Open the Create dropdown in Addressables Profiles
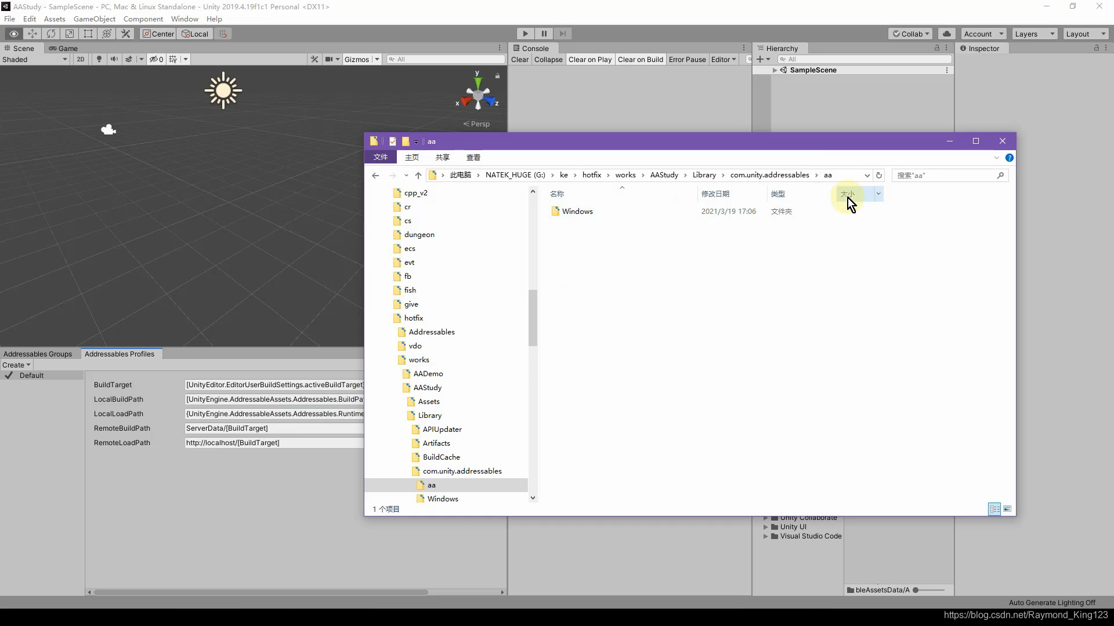The width and height of the screenshot is (1114, 626). tap(16, 365)
